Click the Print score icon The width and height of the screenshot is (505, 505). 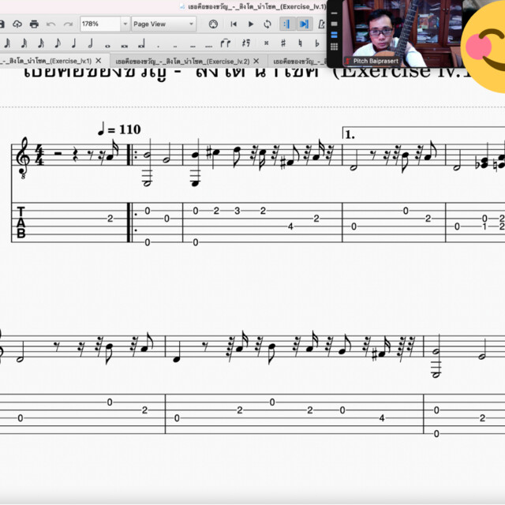click(34, 24)
